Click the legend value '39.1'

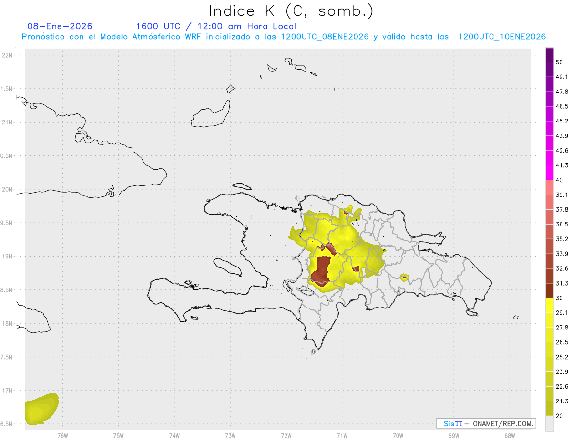tap(562, 195)
